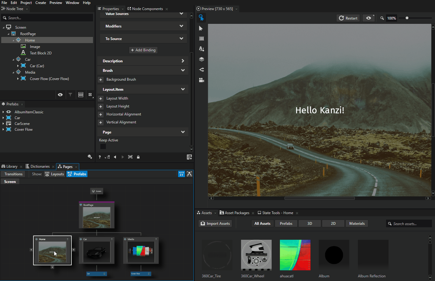
Task: Select the ahuacatl asset thumbnail
Action: click(x=295, y=255)
